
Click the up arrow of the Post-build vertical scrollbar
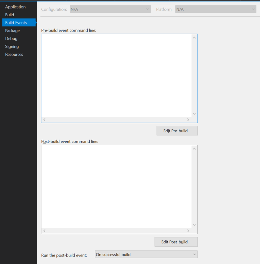point(194,149)
